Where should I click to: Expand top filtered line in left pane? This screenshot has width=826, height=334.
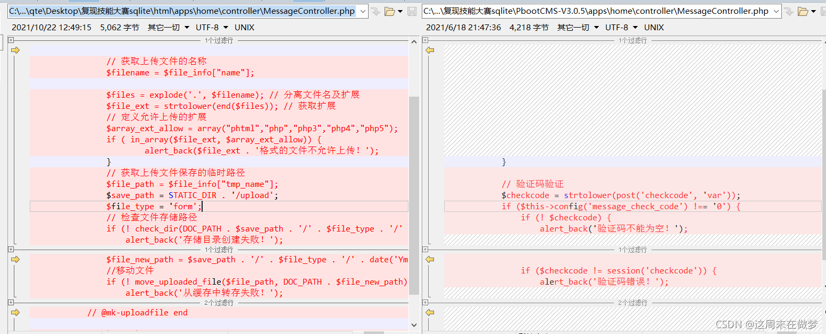pyautogui.click(x=11, y=40)
